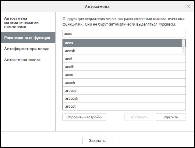Open Автозамена текста tab
The width and height of the screenshot is (195, 148).
click(x=28, y=60)
